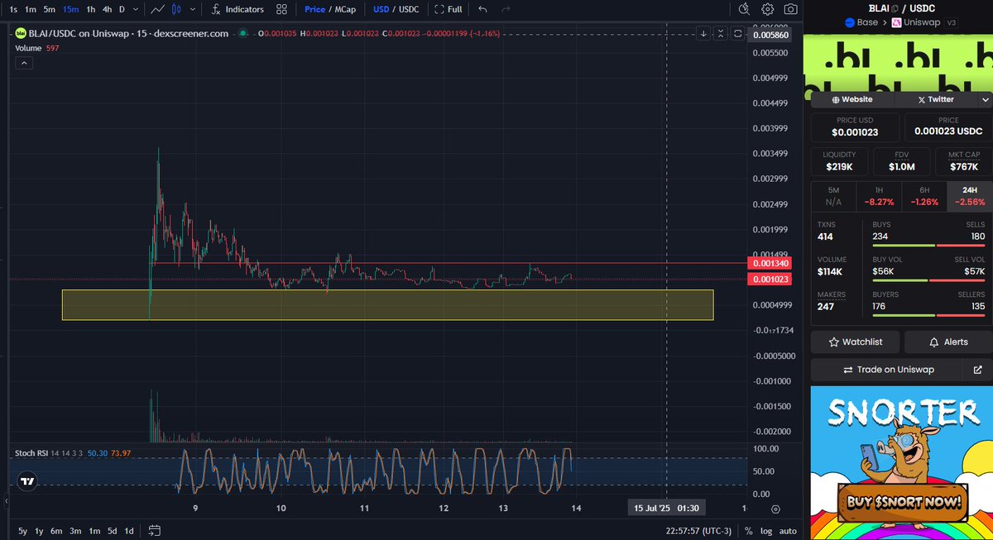The image size is (993, 540).
Task: Select the 1d date range
Action: (x=129, y=531)
